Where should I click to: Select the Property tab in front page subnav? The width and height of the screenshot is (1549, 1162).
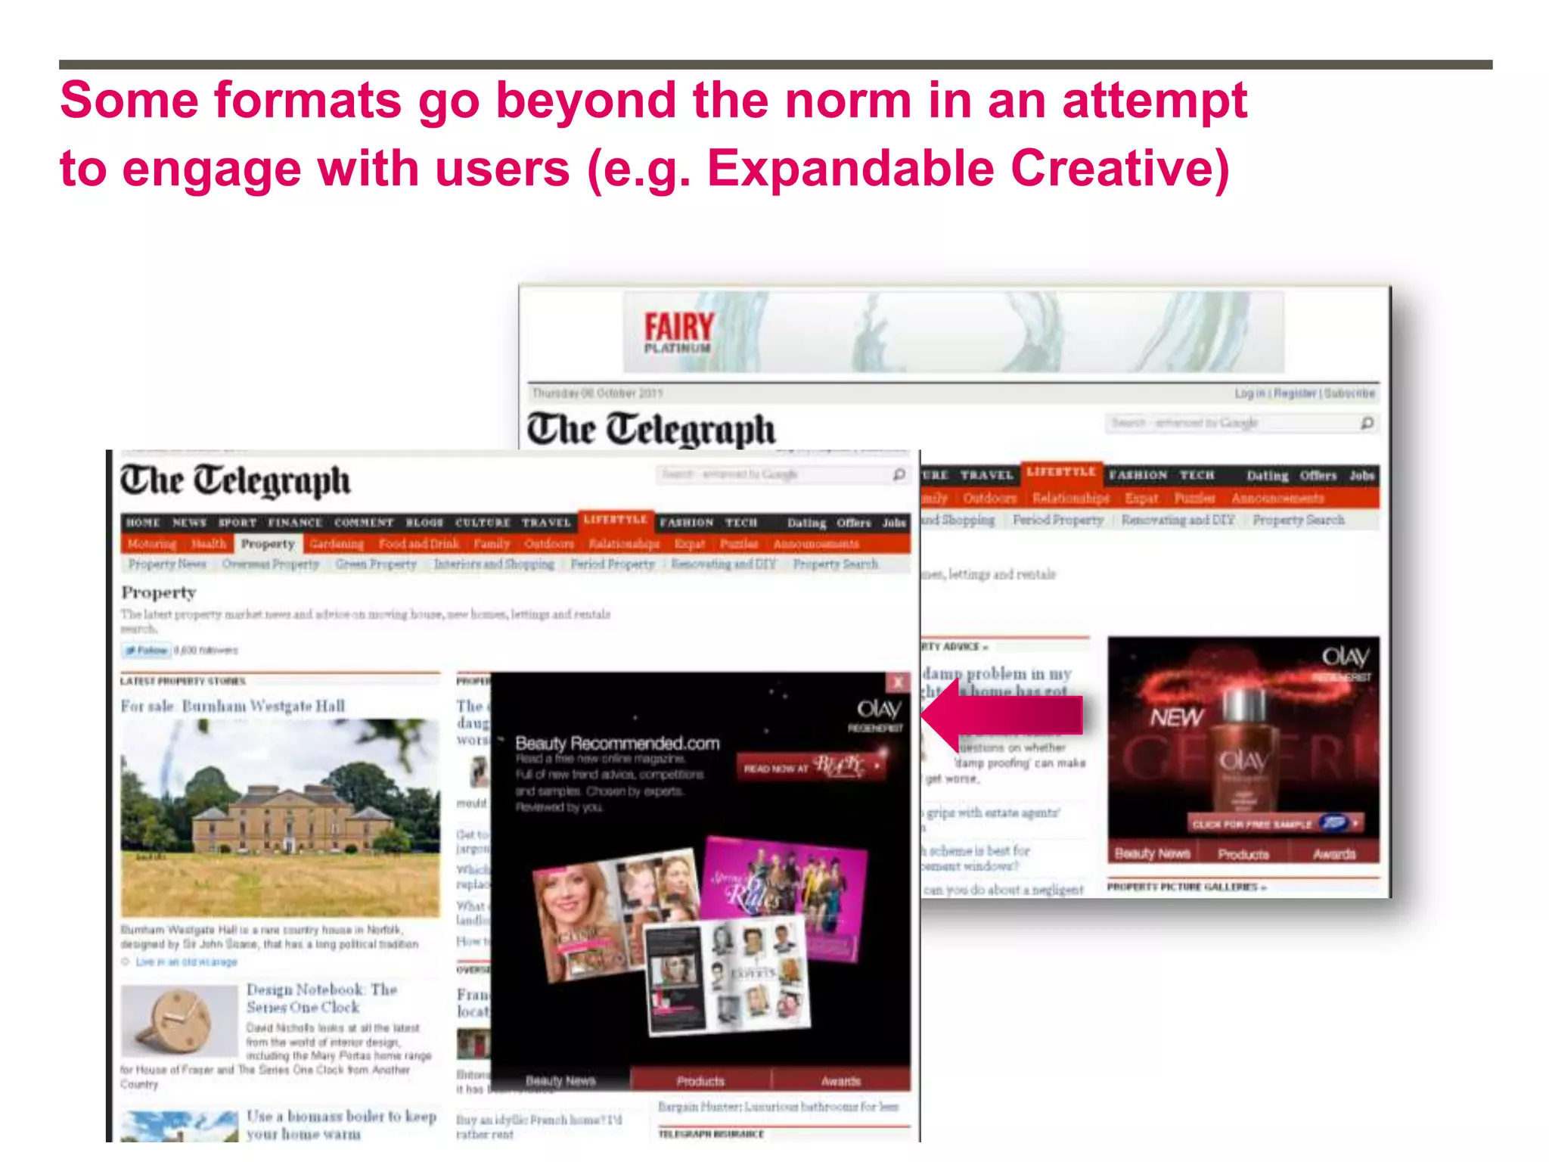coord(268,544)
